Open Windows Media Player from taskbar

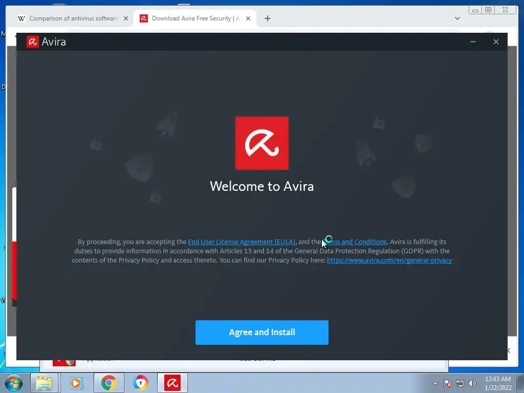76,383
